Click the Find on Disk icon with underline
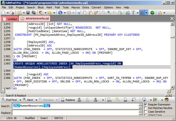This screenshot has height=121, width=176. pos(109,100)
